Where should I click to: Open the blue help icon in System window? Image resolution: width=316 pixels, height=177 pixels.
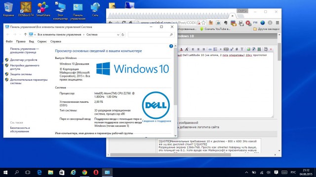[x=171, y=46]
